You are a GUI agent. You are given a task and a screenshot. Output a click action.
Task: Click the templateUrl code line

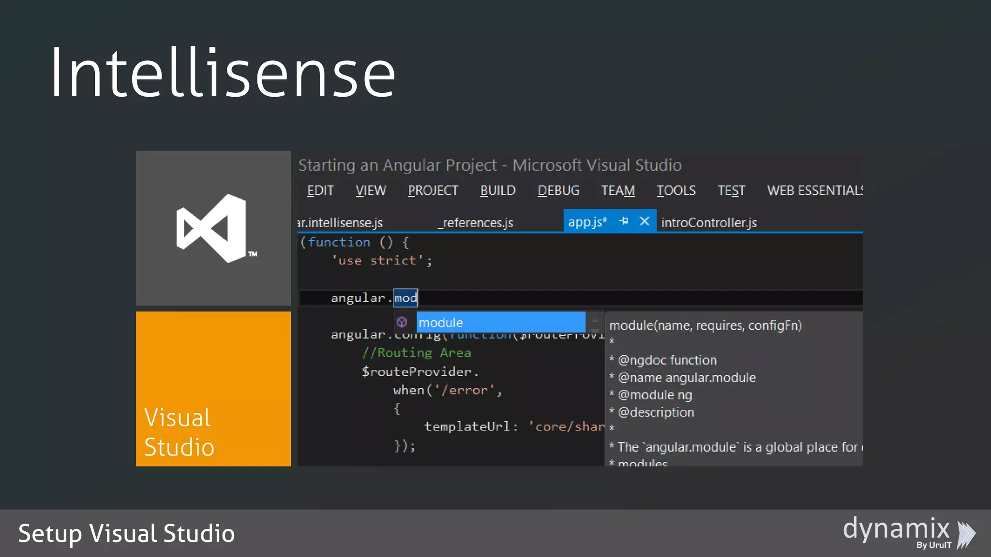[514, 426]
